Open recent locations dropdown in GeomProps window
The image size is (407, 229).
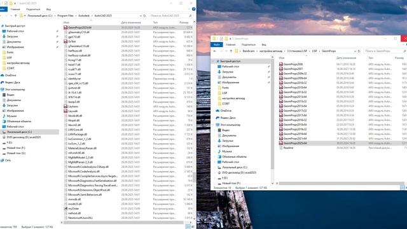[226, 51]
